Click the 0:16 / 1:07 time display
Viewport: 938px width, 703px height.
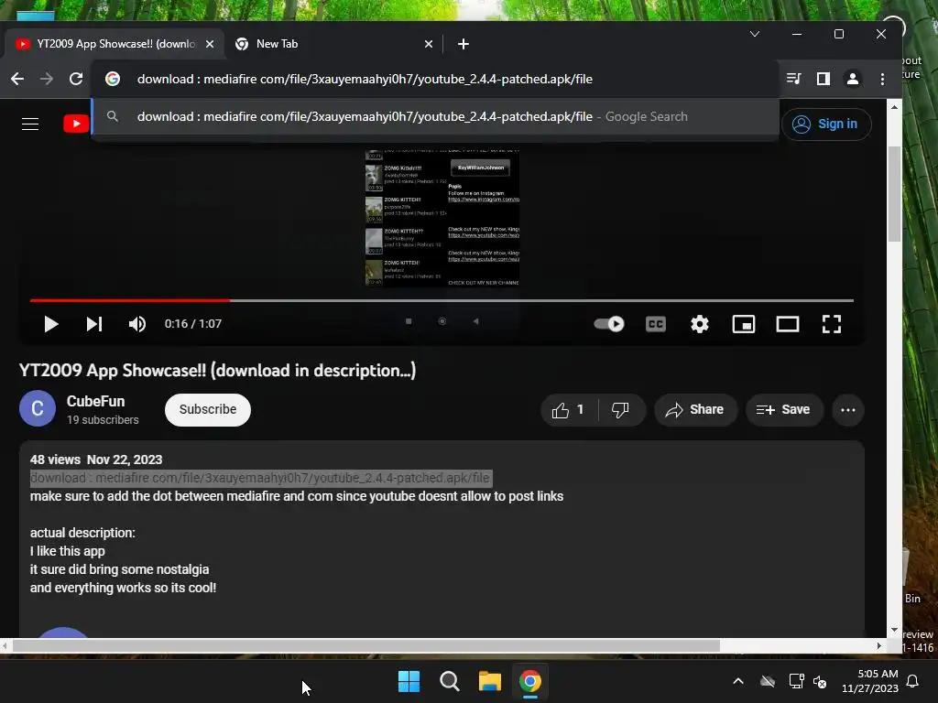tap(193, 324)
